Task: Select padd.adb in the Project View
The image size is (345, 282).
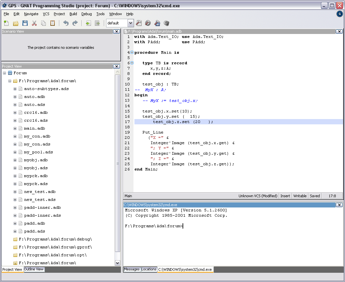Action: 34,223
